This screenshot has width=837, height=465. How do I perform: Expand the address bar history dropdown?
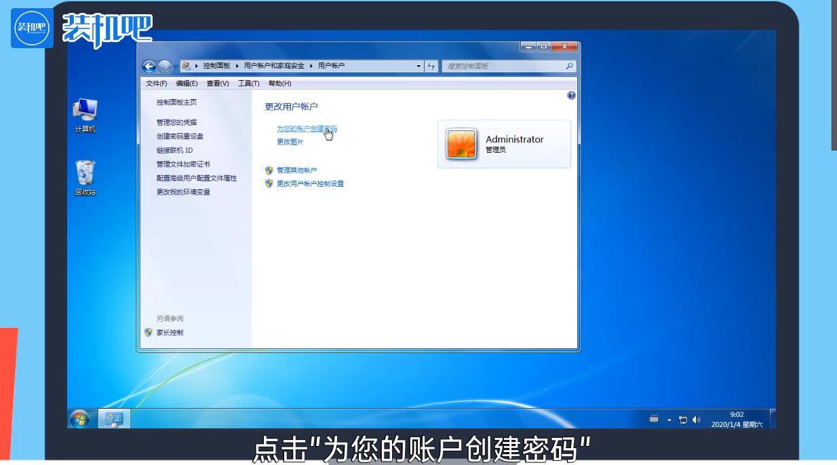coord(418,66)
